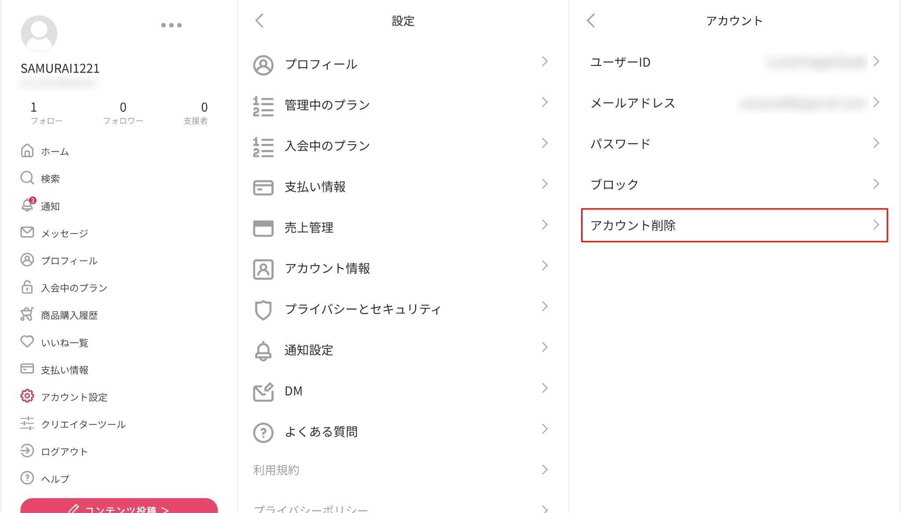Click the ログアウト arrow icon
This screenshot has width=901, height=513.
27,451
